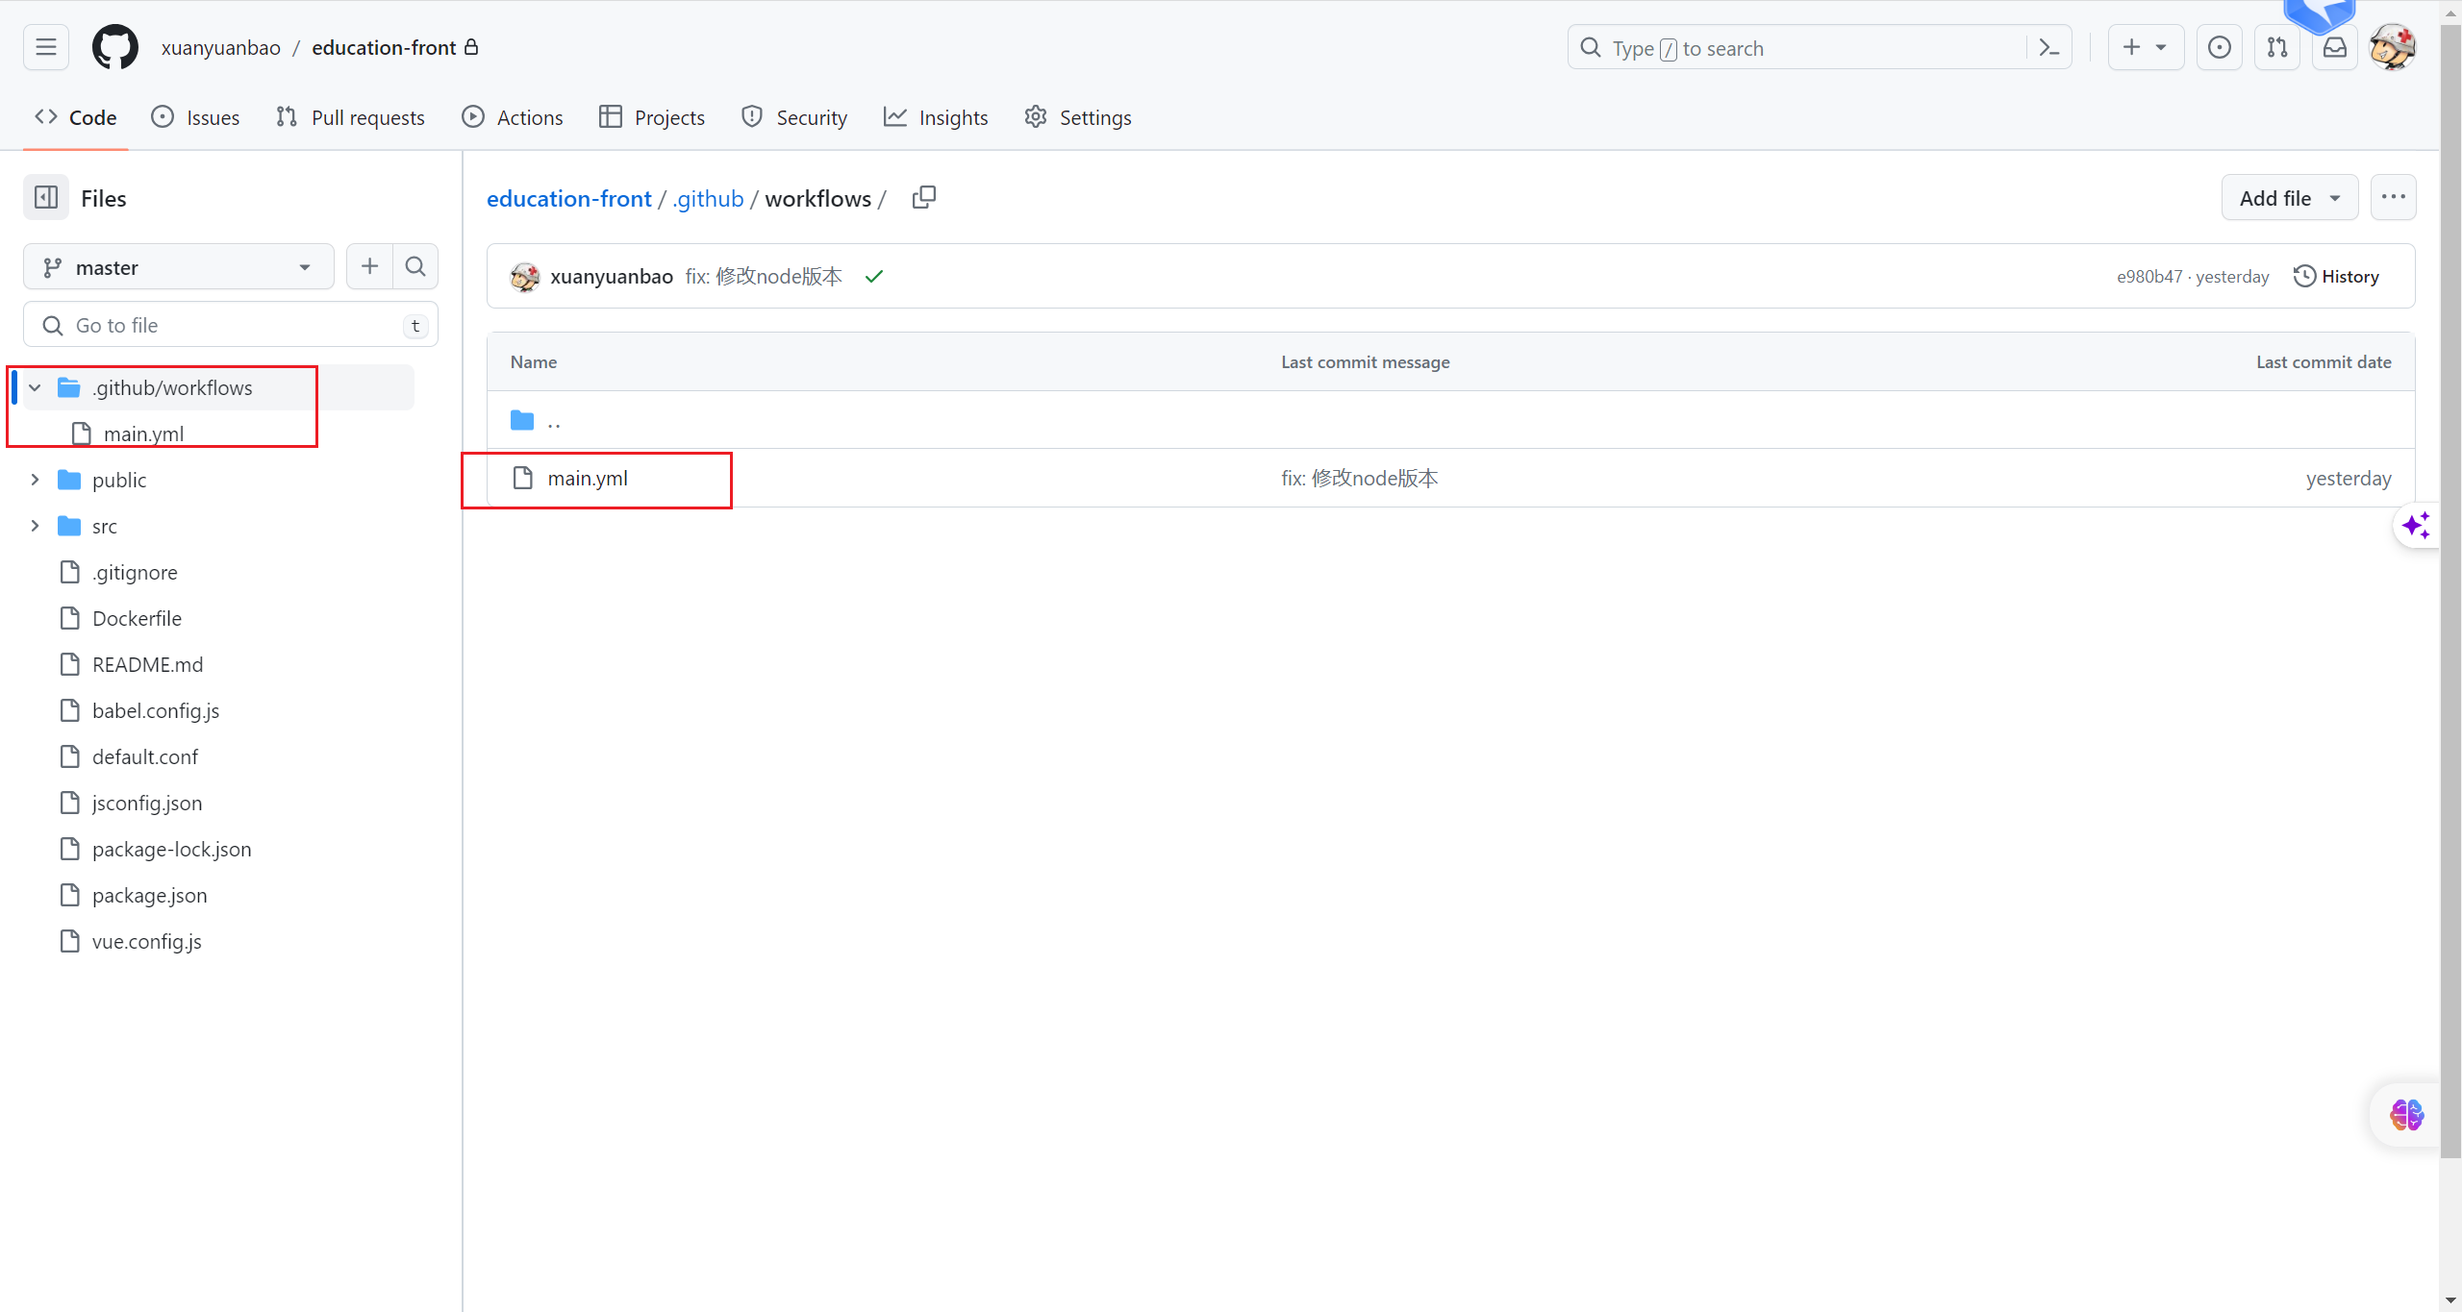
Task: Open the command palette icon
Action: (2049, 47)
